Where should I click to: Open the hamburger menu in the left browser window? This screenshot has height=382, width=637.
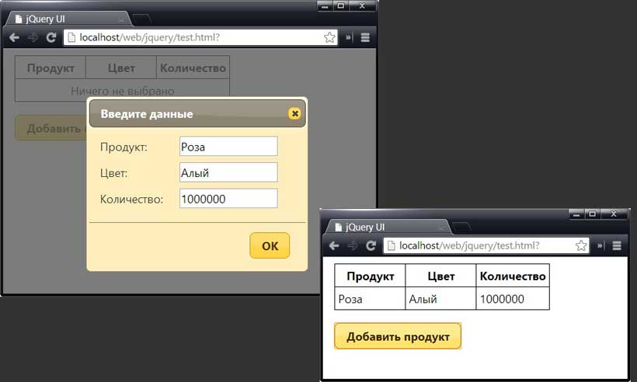(365, 37)
